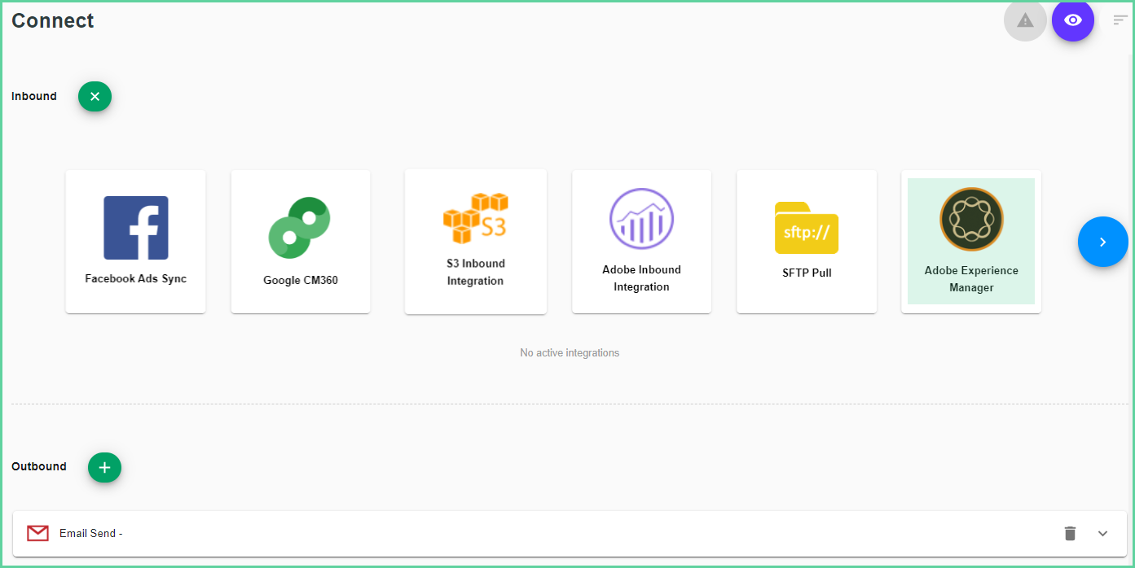Select the Adobe Experience Manager tile
The width and height of the screenshot is (1135, 568).
970,241
